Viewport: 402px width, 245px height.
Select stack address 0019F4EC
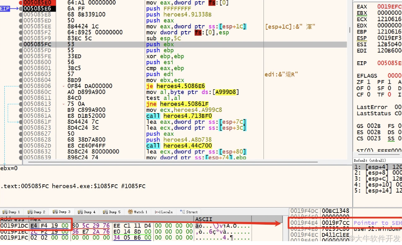click(304, 235)
